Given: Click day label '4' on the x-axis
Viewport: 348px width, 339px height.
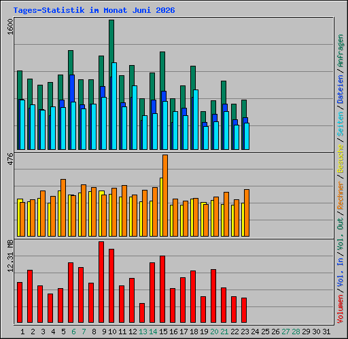Looking at the screenshot, I should [53, 332].
